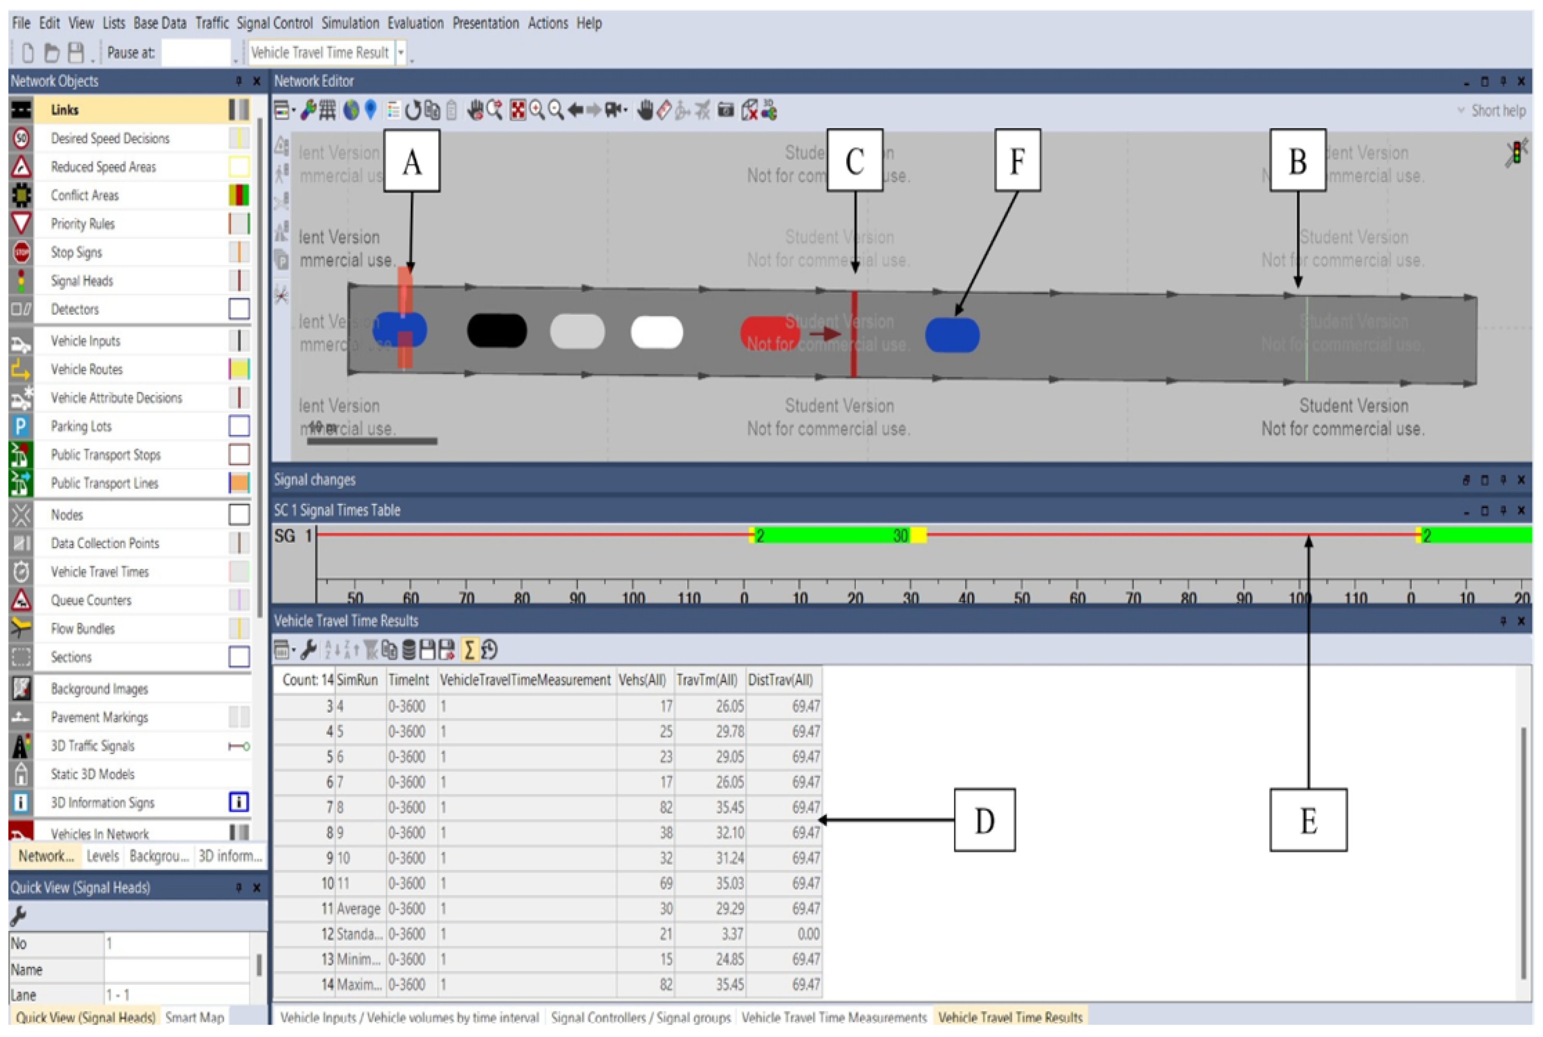Click the Signal Heads traffic light icon
The image size is (1543, 1037).
20,280
